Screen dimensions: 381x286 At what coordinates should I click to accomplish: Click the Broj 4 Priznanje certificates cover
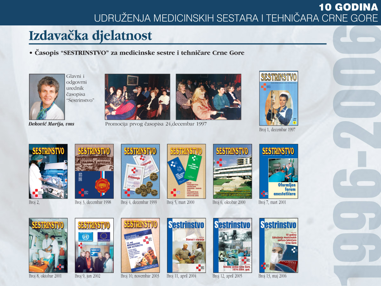tap(140, 171)
